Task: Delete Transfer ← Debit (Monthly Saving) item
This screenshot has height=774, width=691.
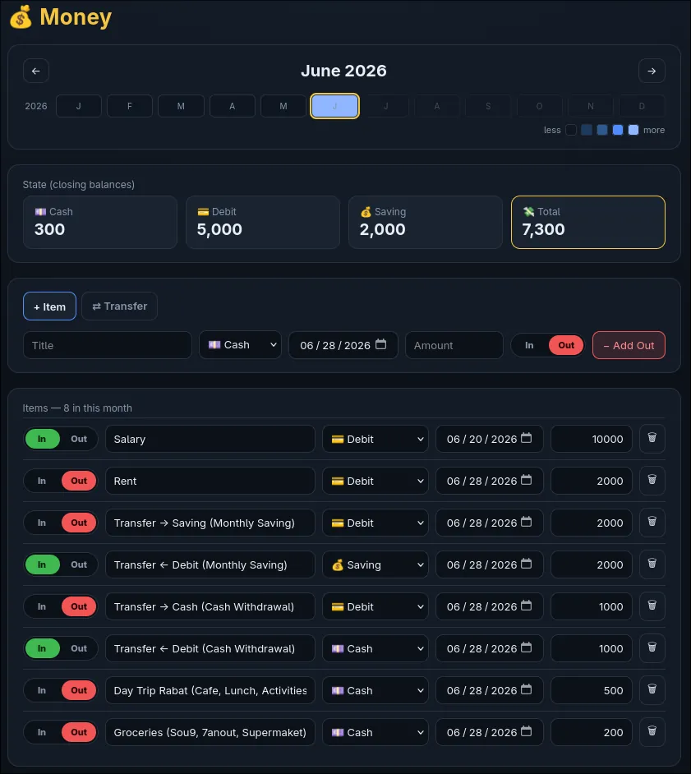Action: click(652, 564)
